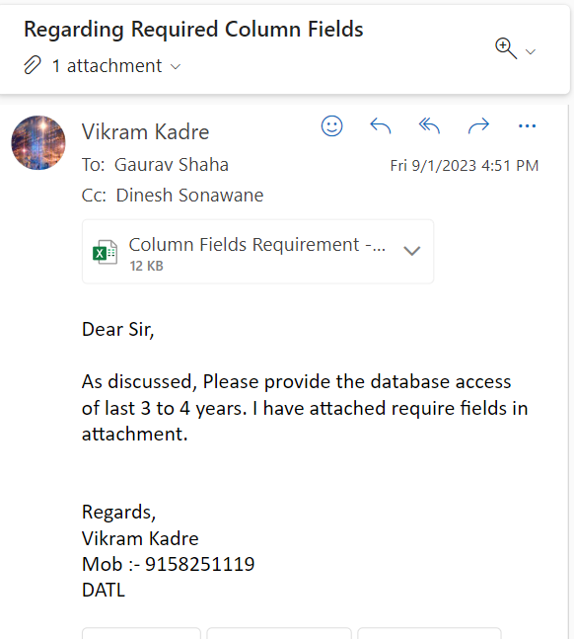
Task: Select Cc recipient Dinesh Sonawane
Action: (189, 196)
